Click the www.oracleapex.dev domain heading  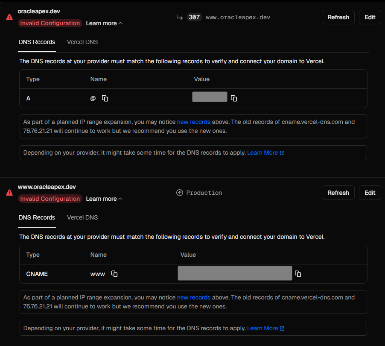pyautogui.click(x=47, y=187)
